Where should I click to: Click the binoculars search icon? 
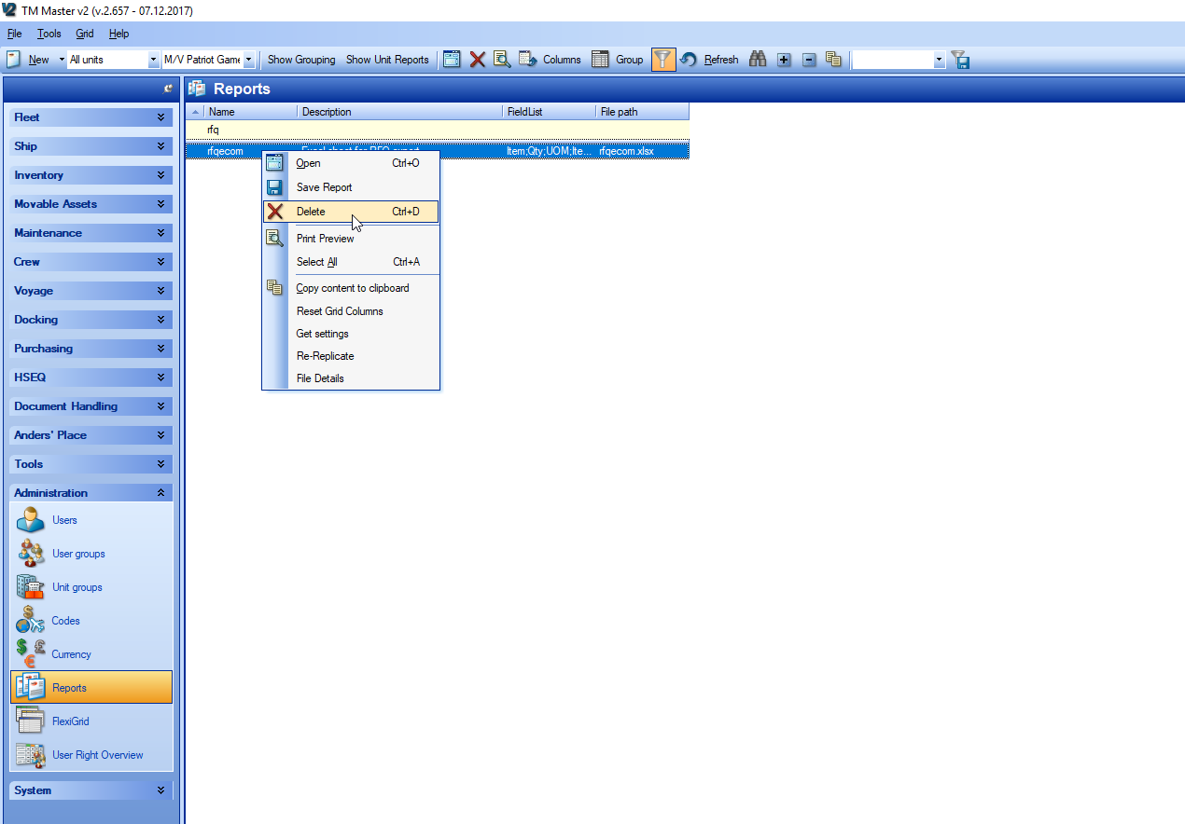click(x=758, y=60)
